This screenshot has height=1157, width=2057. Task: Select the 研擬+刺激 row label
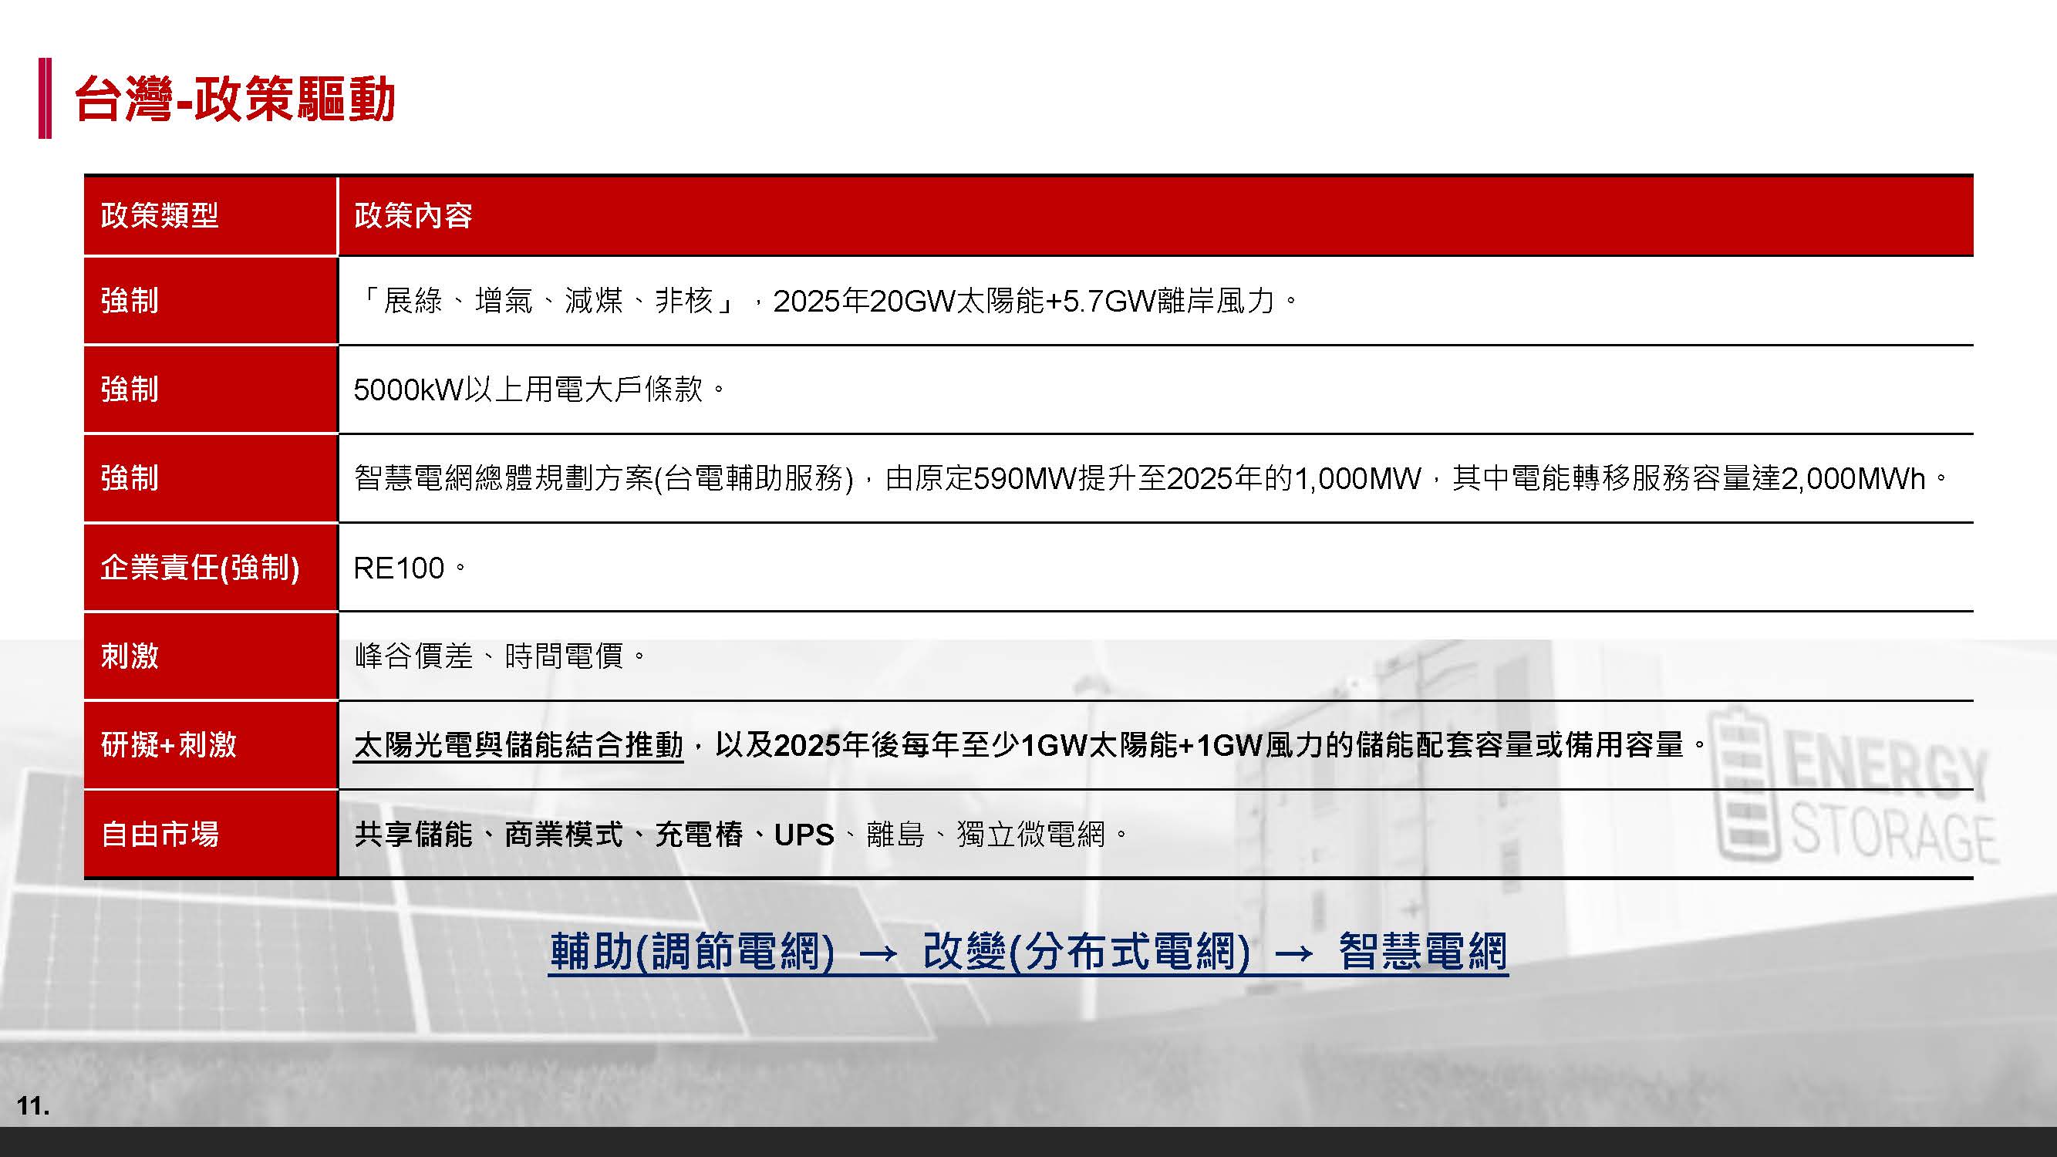coord(168,745)
